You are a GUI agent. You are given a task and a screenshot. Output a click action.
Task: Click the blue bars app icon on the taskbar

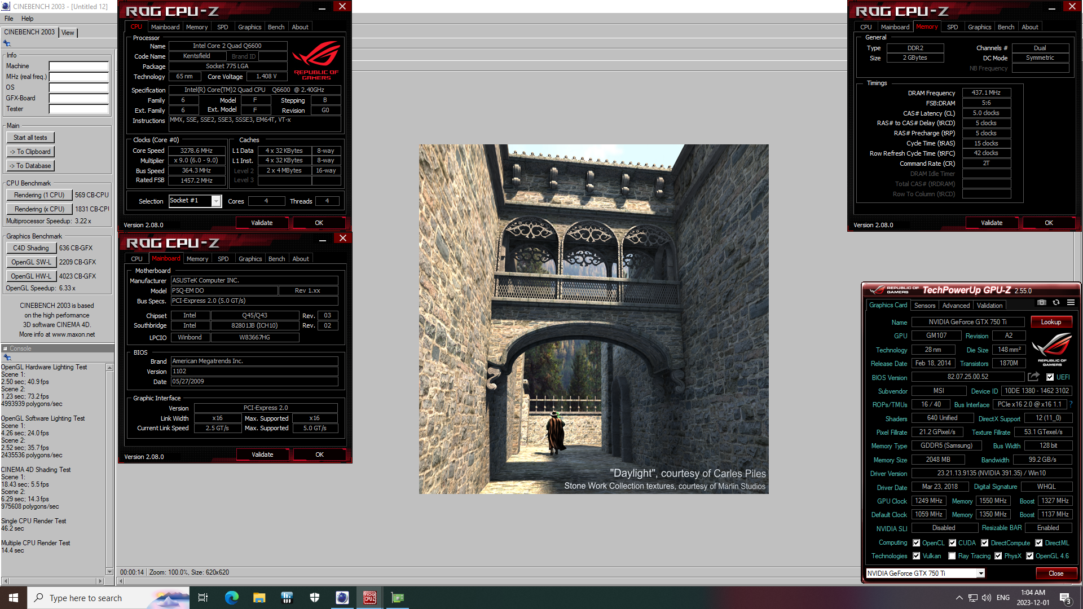pyautogui.click(x=287, y=598)
